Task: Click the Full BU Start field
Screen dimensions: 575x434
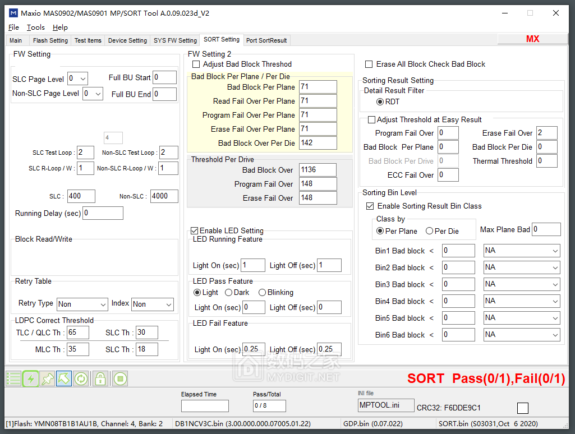Action: click(165, 77)
